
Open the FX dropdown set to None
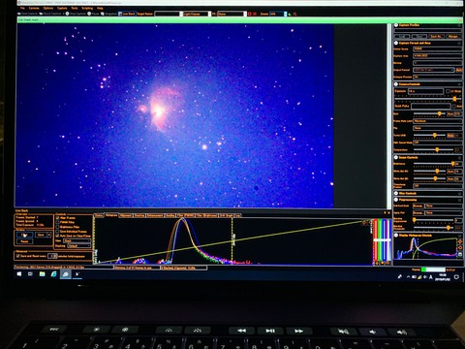point(232,14)
